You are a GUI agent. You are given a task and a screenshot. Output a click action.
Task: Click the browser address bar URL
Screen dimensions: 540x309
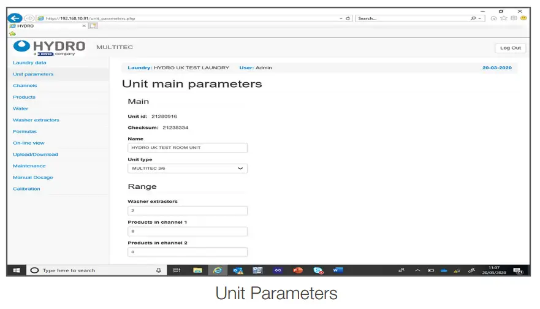pos(90,18)
